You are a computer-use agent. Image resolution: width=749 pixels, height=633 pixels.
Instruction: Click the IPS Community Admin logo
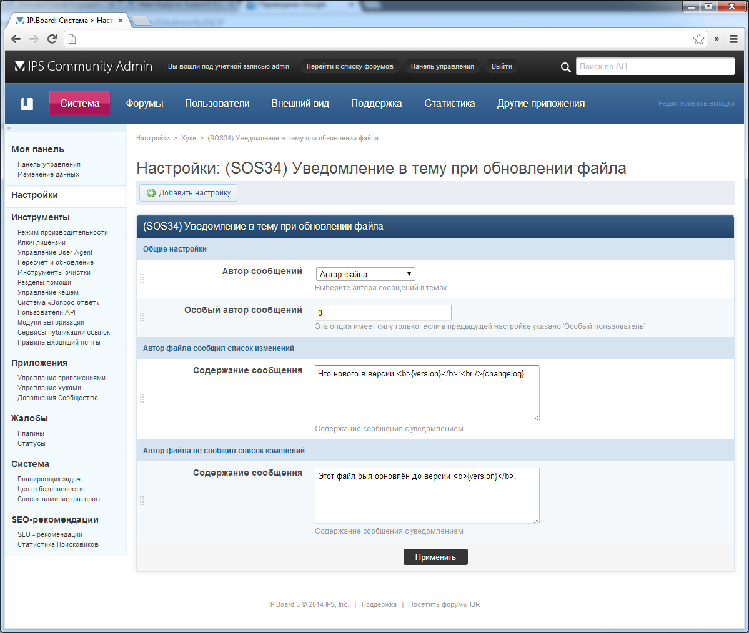(84, 66)
